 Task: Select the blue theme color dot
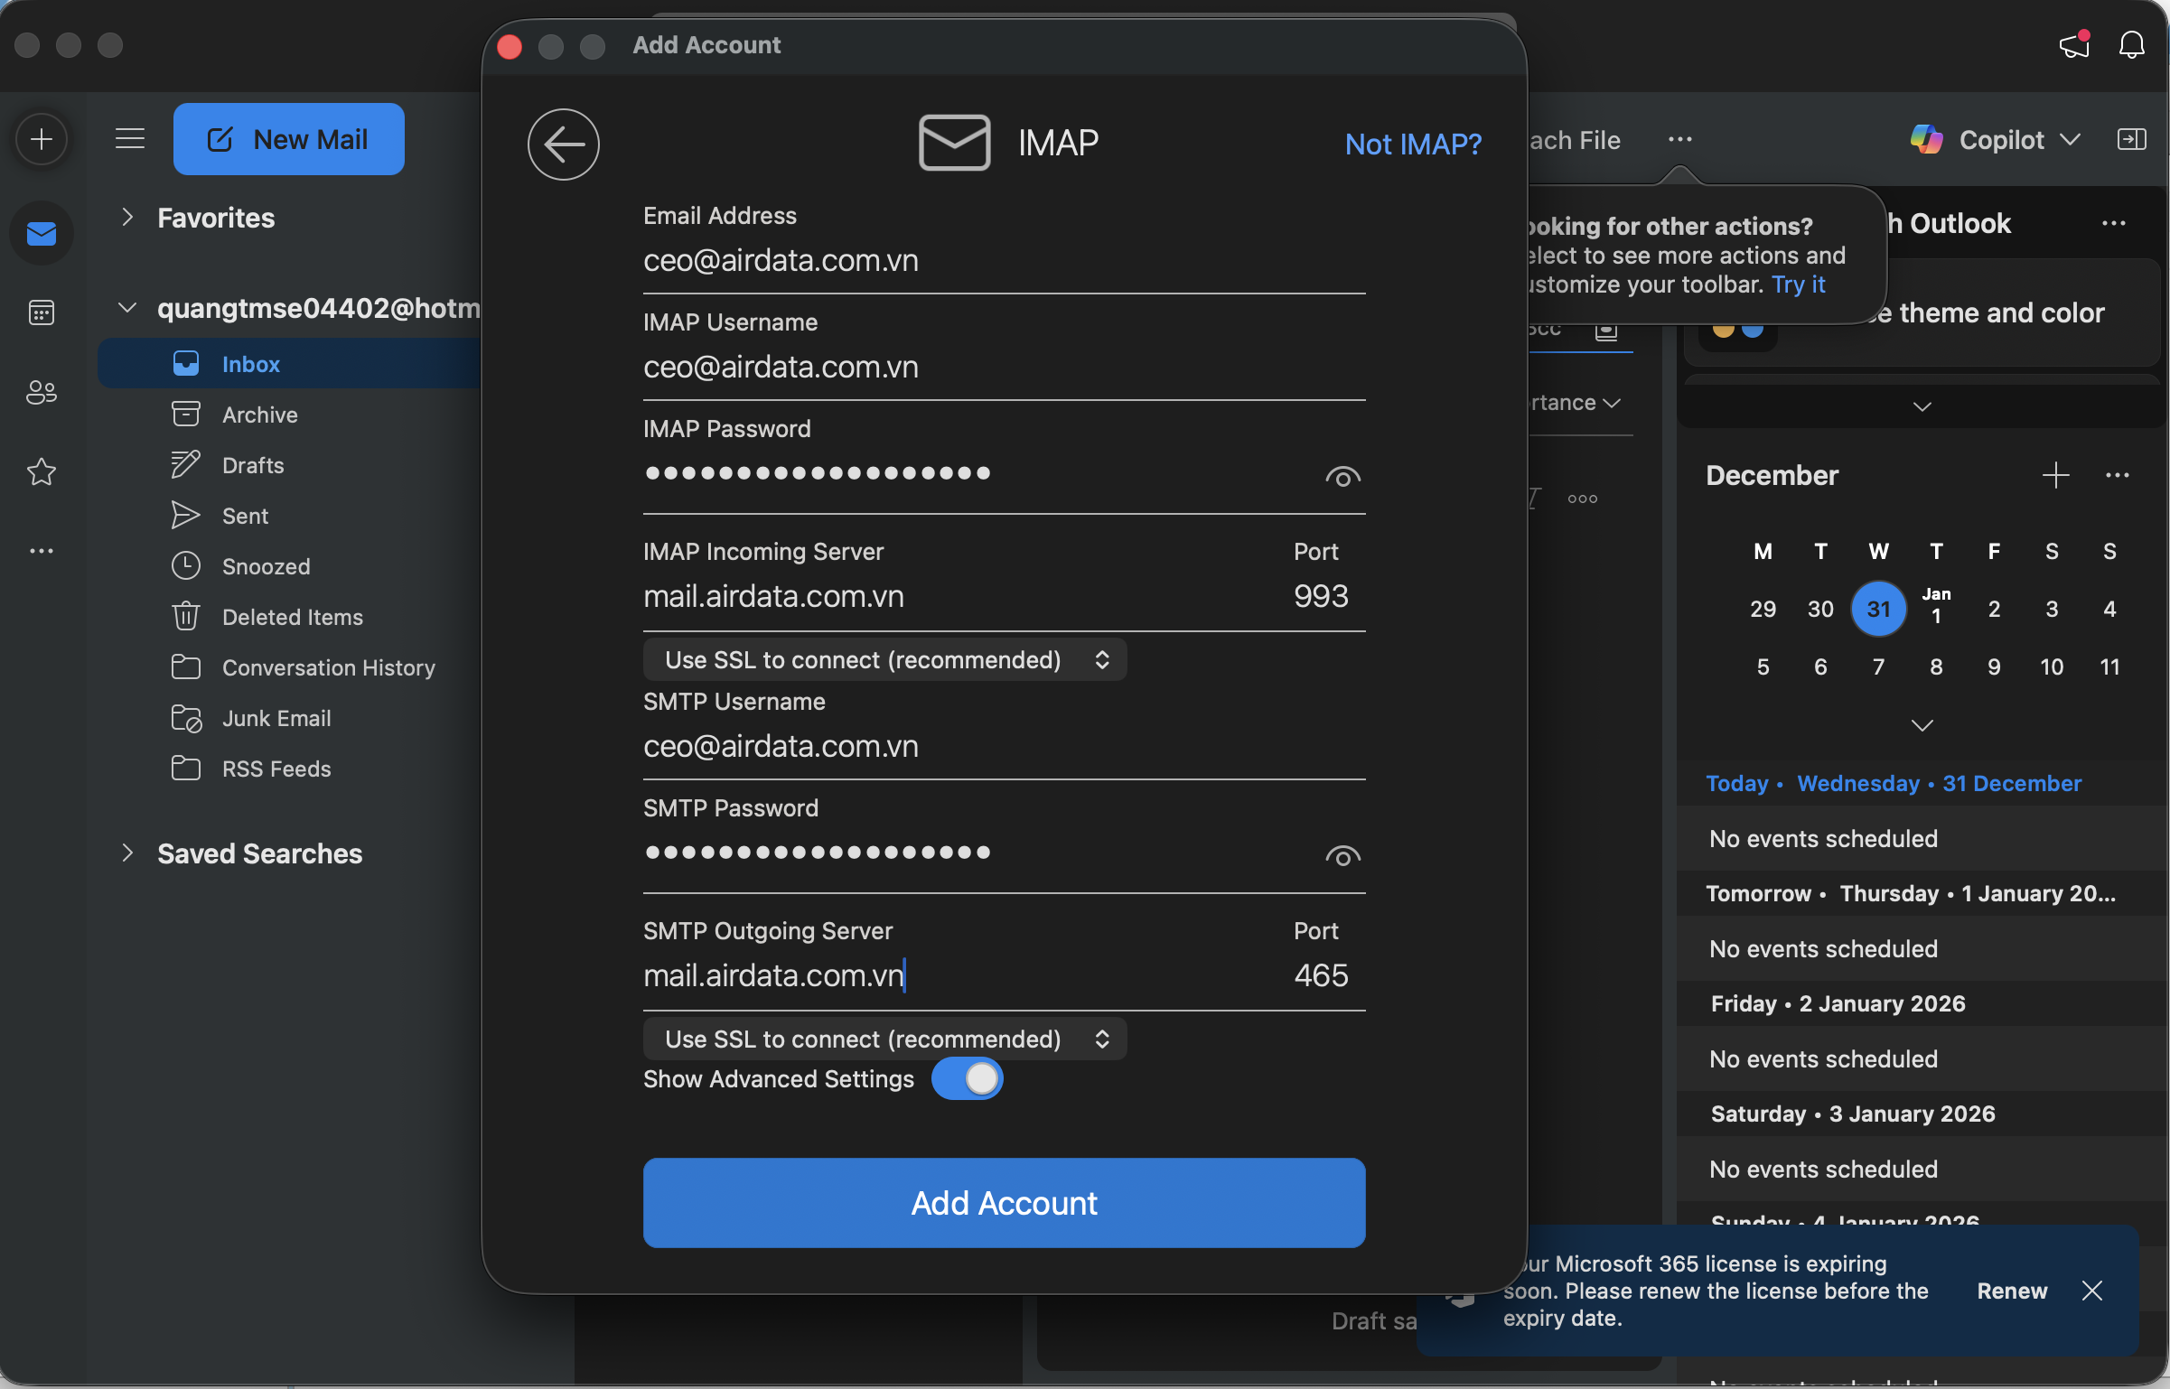(x=1753, y=331)
